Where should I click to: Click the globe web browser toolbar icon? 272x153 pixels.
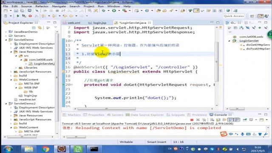[228, 11]
